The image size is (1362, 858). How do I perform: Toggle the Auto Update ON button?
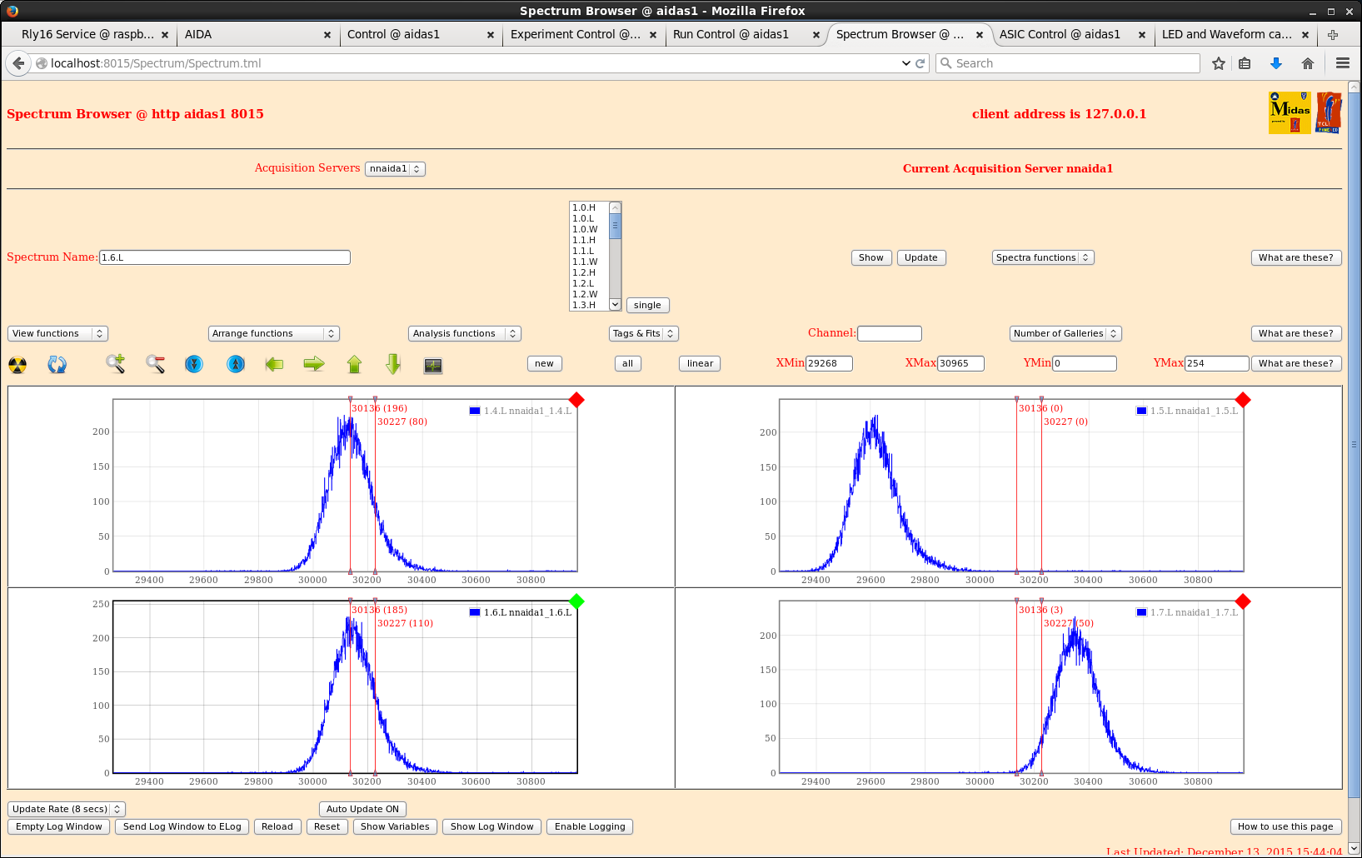362,809
